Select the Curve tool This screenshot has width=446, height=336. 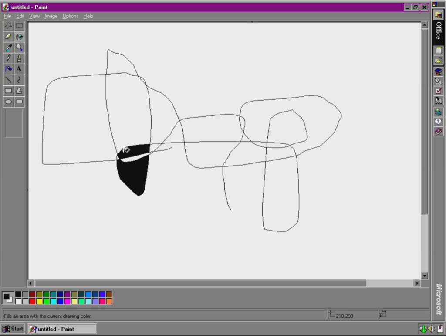click(19, 80)
